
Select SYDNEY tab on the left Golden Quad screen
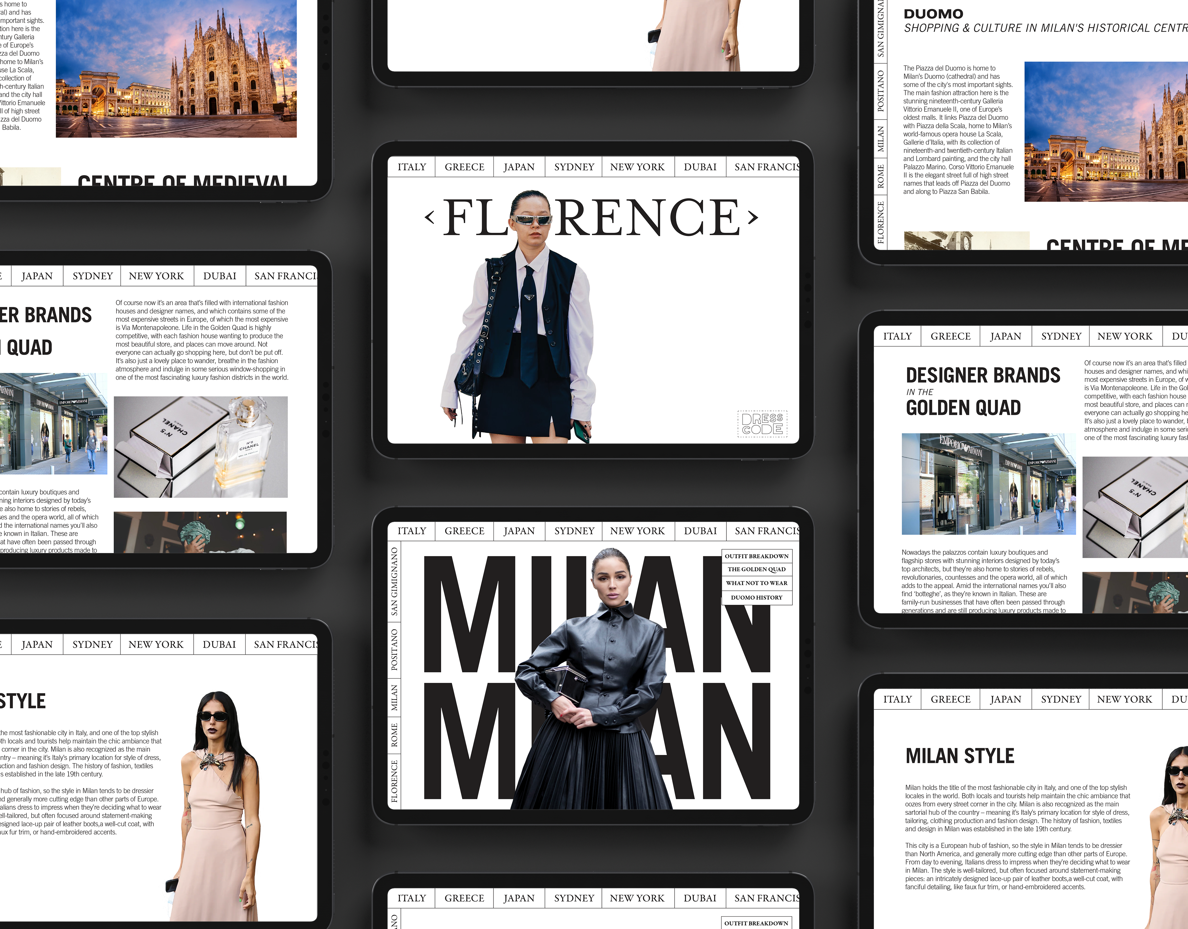click(93, 276)
